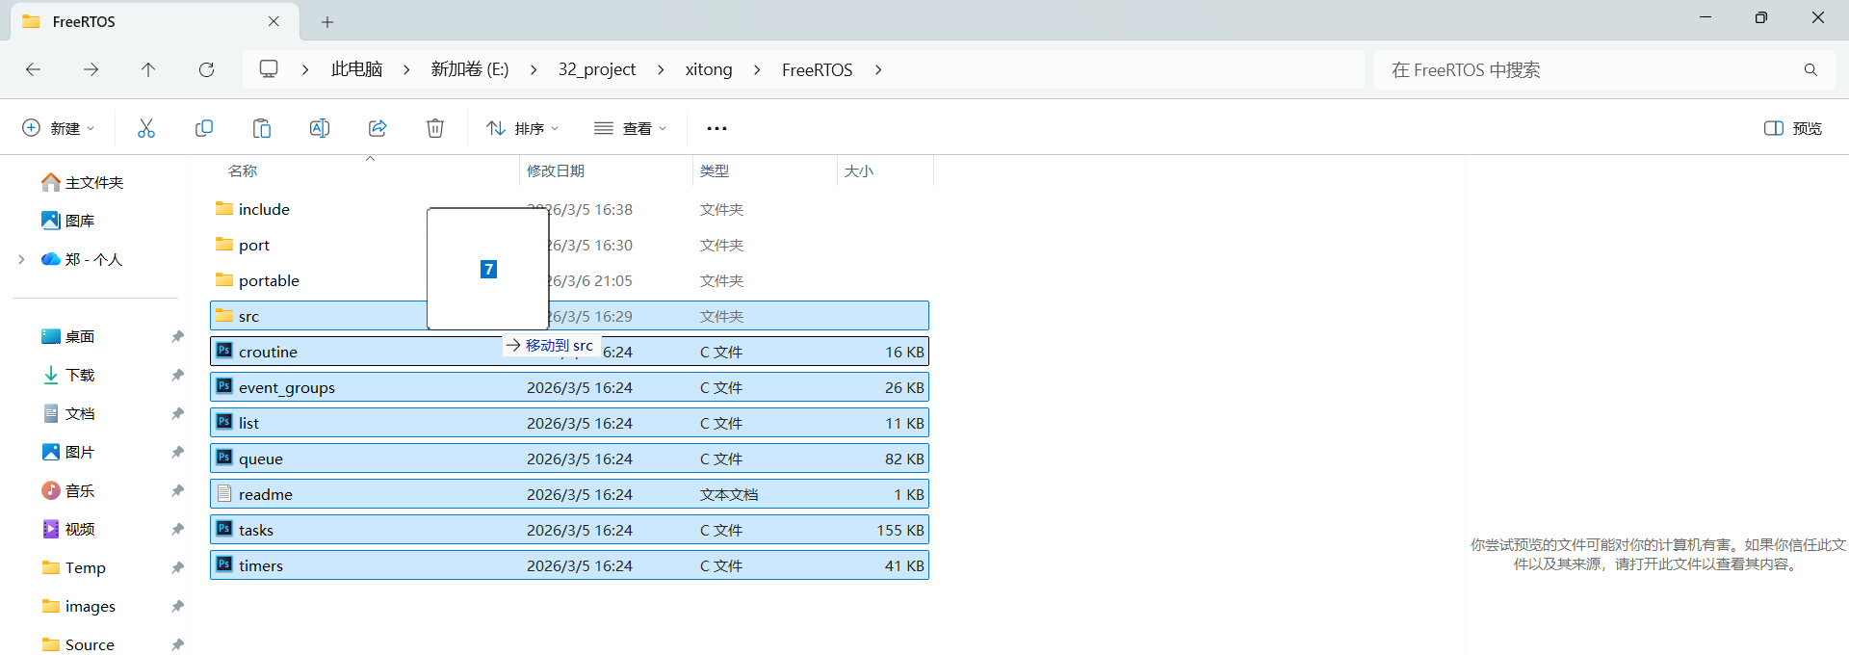Select the tasks C file
The image size is (1849, 655).
569,530
